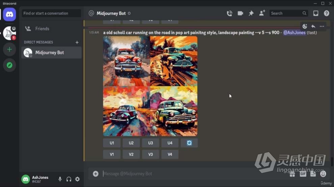Add reaction to the message

tap(305, 26)
